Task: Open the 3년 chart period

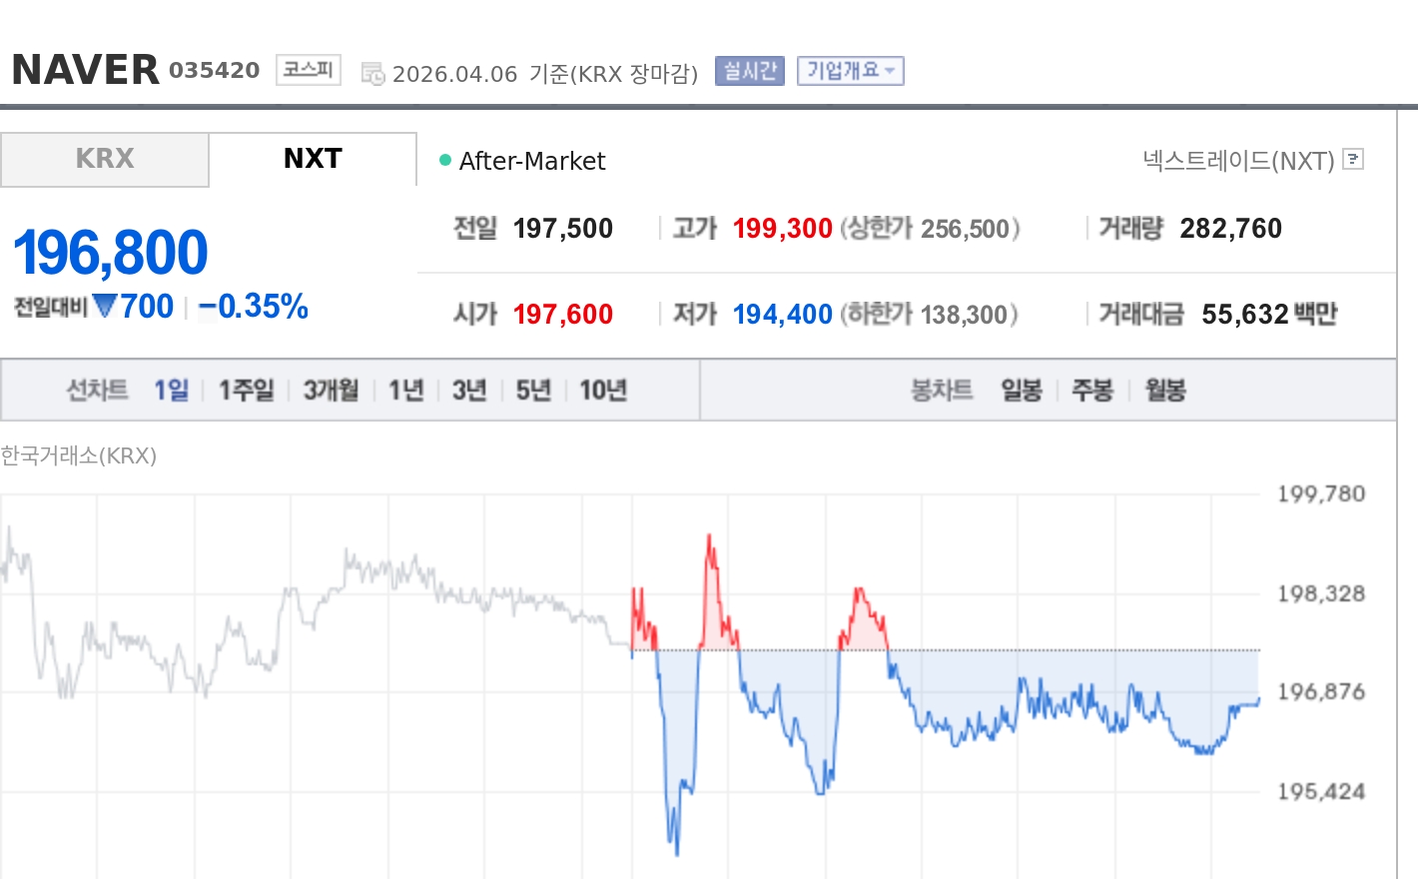Action: click(x=467, y=391)
